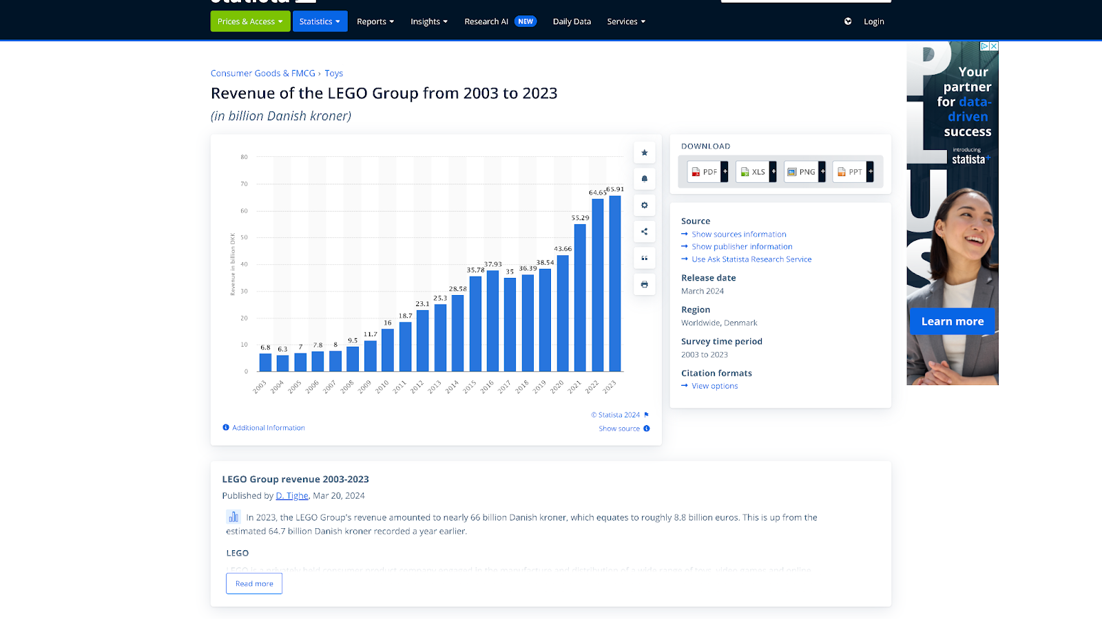Close the ad with the X icon
This screenshot has height=619, width=1102.
click(x=994, y=46)
